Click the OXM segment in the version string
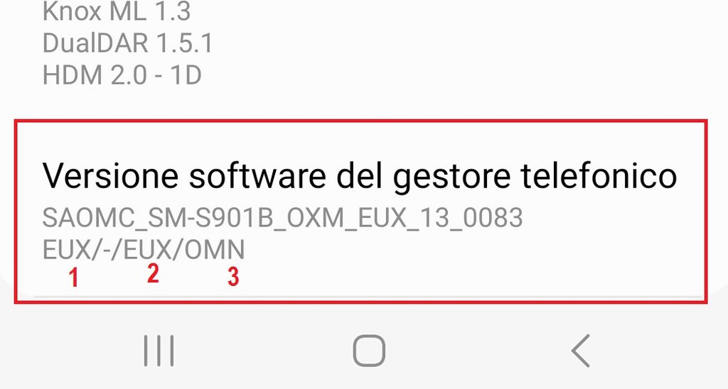Viewport: 728px width, 389px height. [315, 218]
